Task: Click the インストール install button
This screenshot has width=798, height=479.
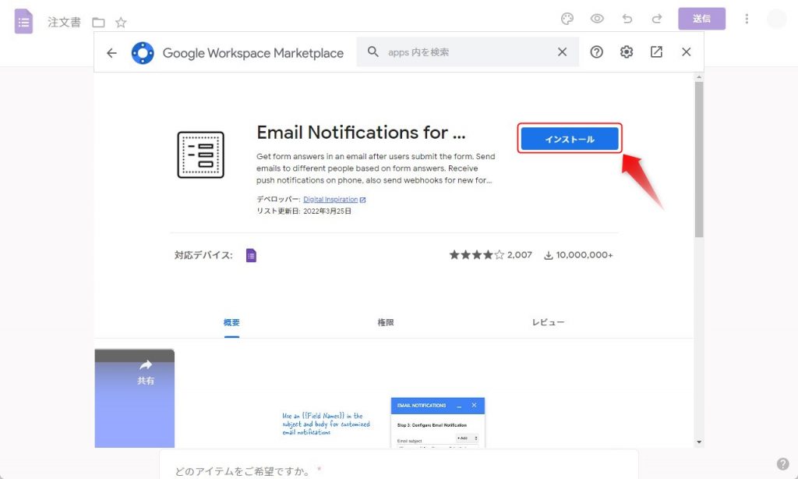Action: pyautogui.click(x=570, y=139)
